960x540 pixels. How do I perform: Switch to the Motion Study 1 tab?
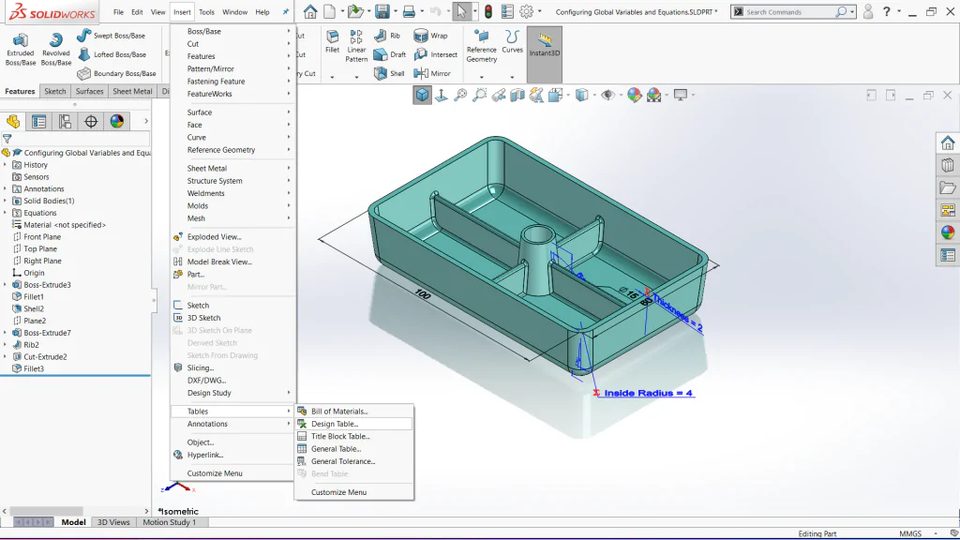click(170, 522)
